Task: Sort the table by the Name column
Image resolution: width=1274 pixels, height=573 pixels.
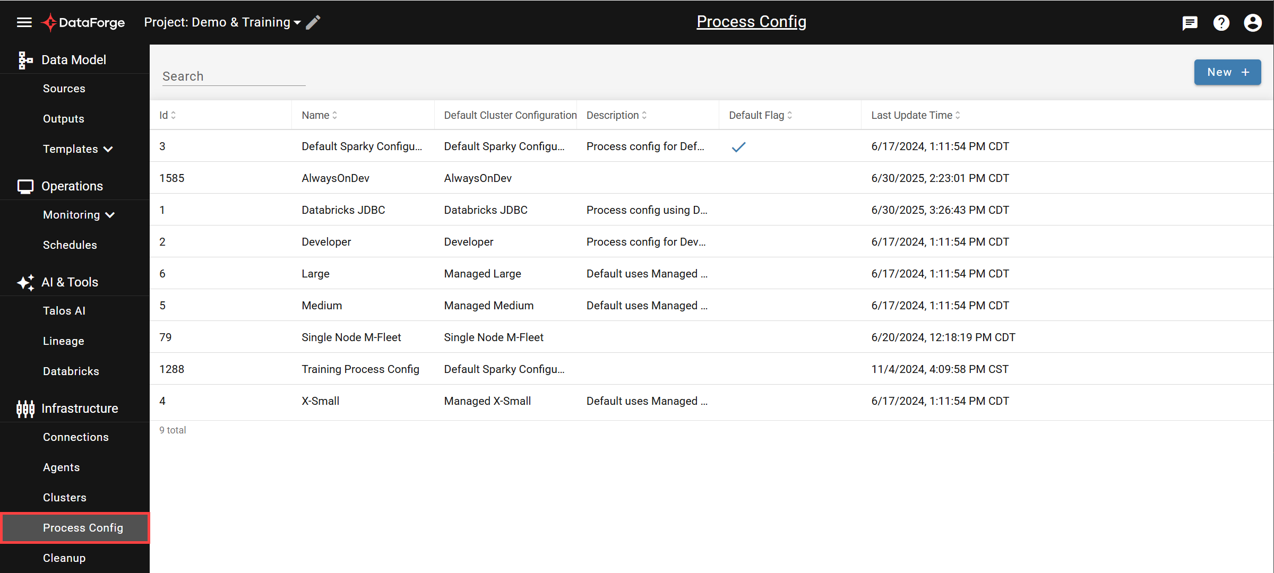Action: pyautogui.click(x=318, y=115)
